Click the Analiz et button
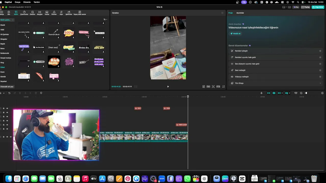The image size is (326, 183). [x=236, y=34]
